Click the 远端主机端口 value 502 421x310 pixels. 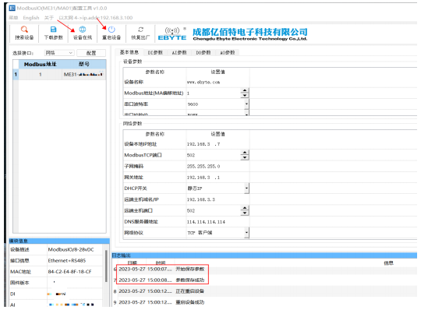coord(191,210)
